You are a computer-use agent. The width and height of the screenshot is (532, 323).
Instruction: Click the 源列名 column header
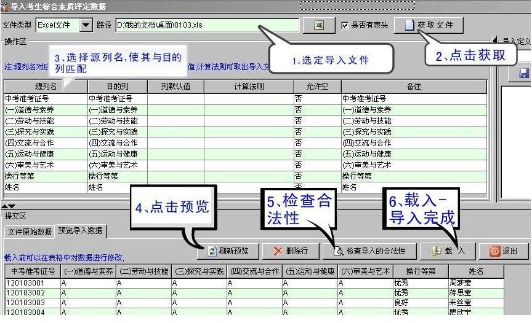[46, 87]
